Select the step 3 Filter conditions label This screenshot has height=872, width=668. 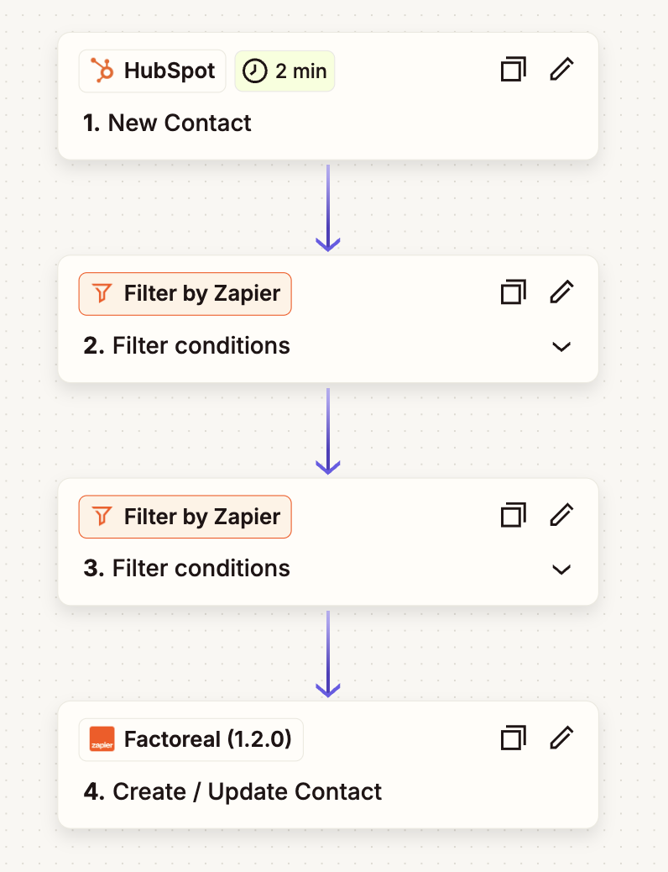[x=187, y=569]
